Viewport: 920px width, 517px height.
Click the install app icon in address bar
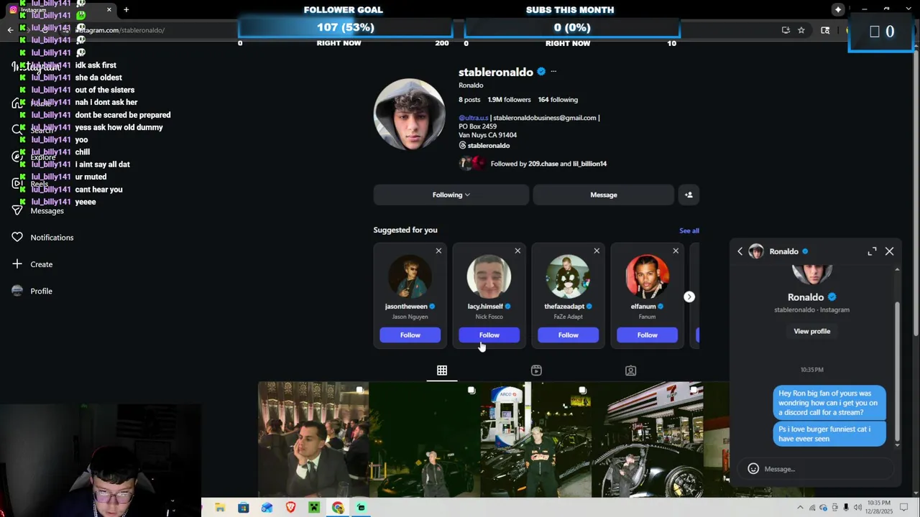[x=786, y=30]
